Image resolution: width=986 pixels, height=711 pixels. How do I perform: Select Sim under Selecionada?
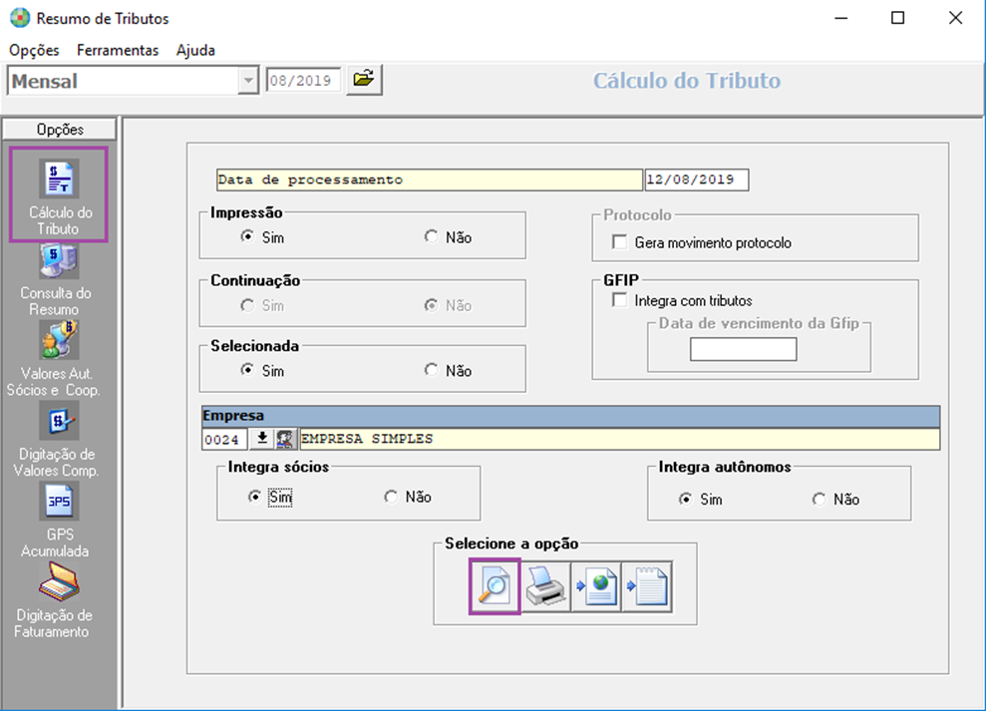coord(247,370)
